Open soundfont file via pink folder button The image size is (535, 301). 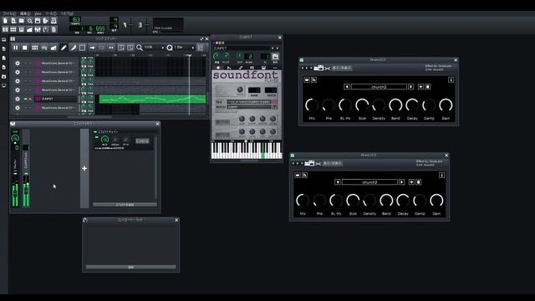275,102
